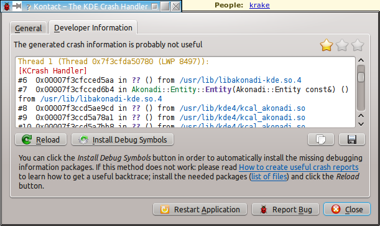Viewport: 380px width, 226px height.
Task: Reload the crash backtrace
Action: [40, 139]
